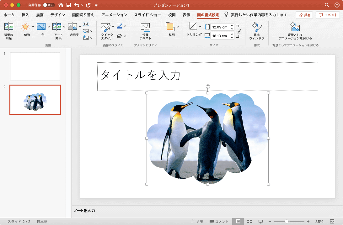Click the fit slide to window icon

(x=332, y=222)
